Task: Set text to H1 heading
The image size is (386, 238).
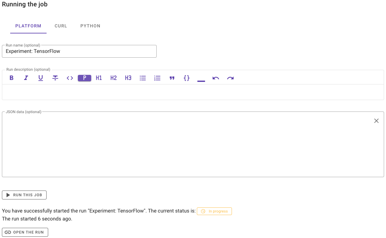Action: click(x=99, y=78)
